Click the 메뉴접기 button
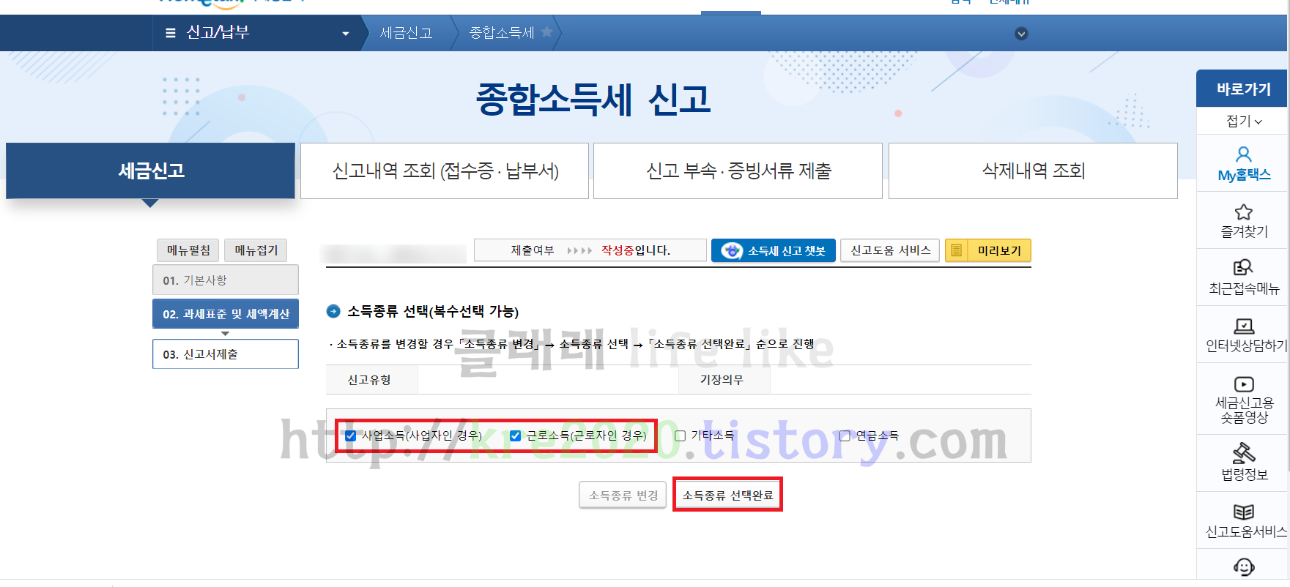Image resolution: width=1290 pixels, height=587 pixels. point(256,250)
